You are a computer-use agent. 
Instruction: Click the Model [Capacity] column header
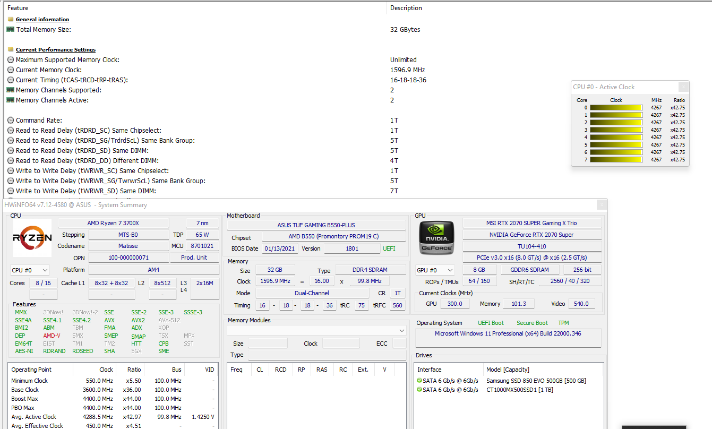(508, 370)
